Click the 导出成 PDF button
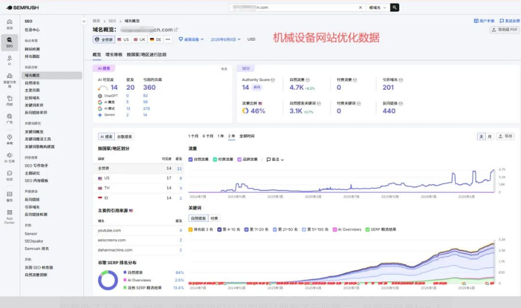Screen dimensions: 521x308 click(504, 30)
